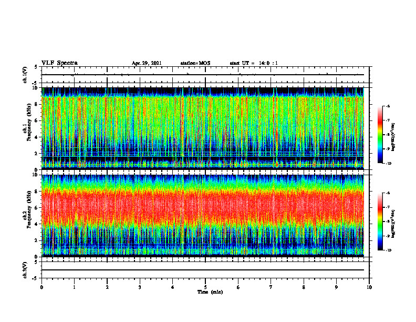Click ch.2 colorbar value "-10"
Image resolution: width=416 pixels, height=322 pixels.
(389, 250)
